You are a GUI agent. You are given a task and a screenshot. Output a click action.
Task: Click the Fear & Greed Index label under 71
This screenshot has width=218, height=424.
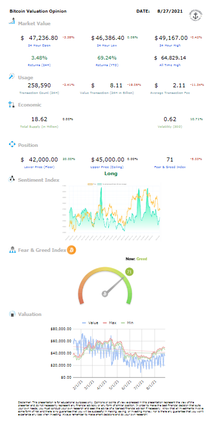[x=170, y=167]
